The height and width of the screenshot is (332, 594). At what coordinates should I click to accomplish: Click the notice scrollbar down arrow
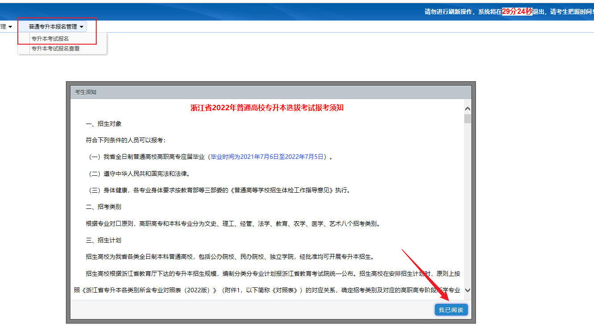(467, 290)
